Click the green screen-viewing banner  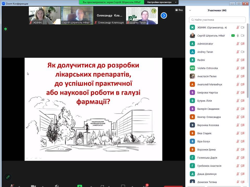click(112, 2)
